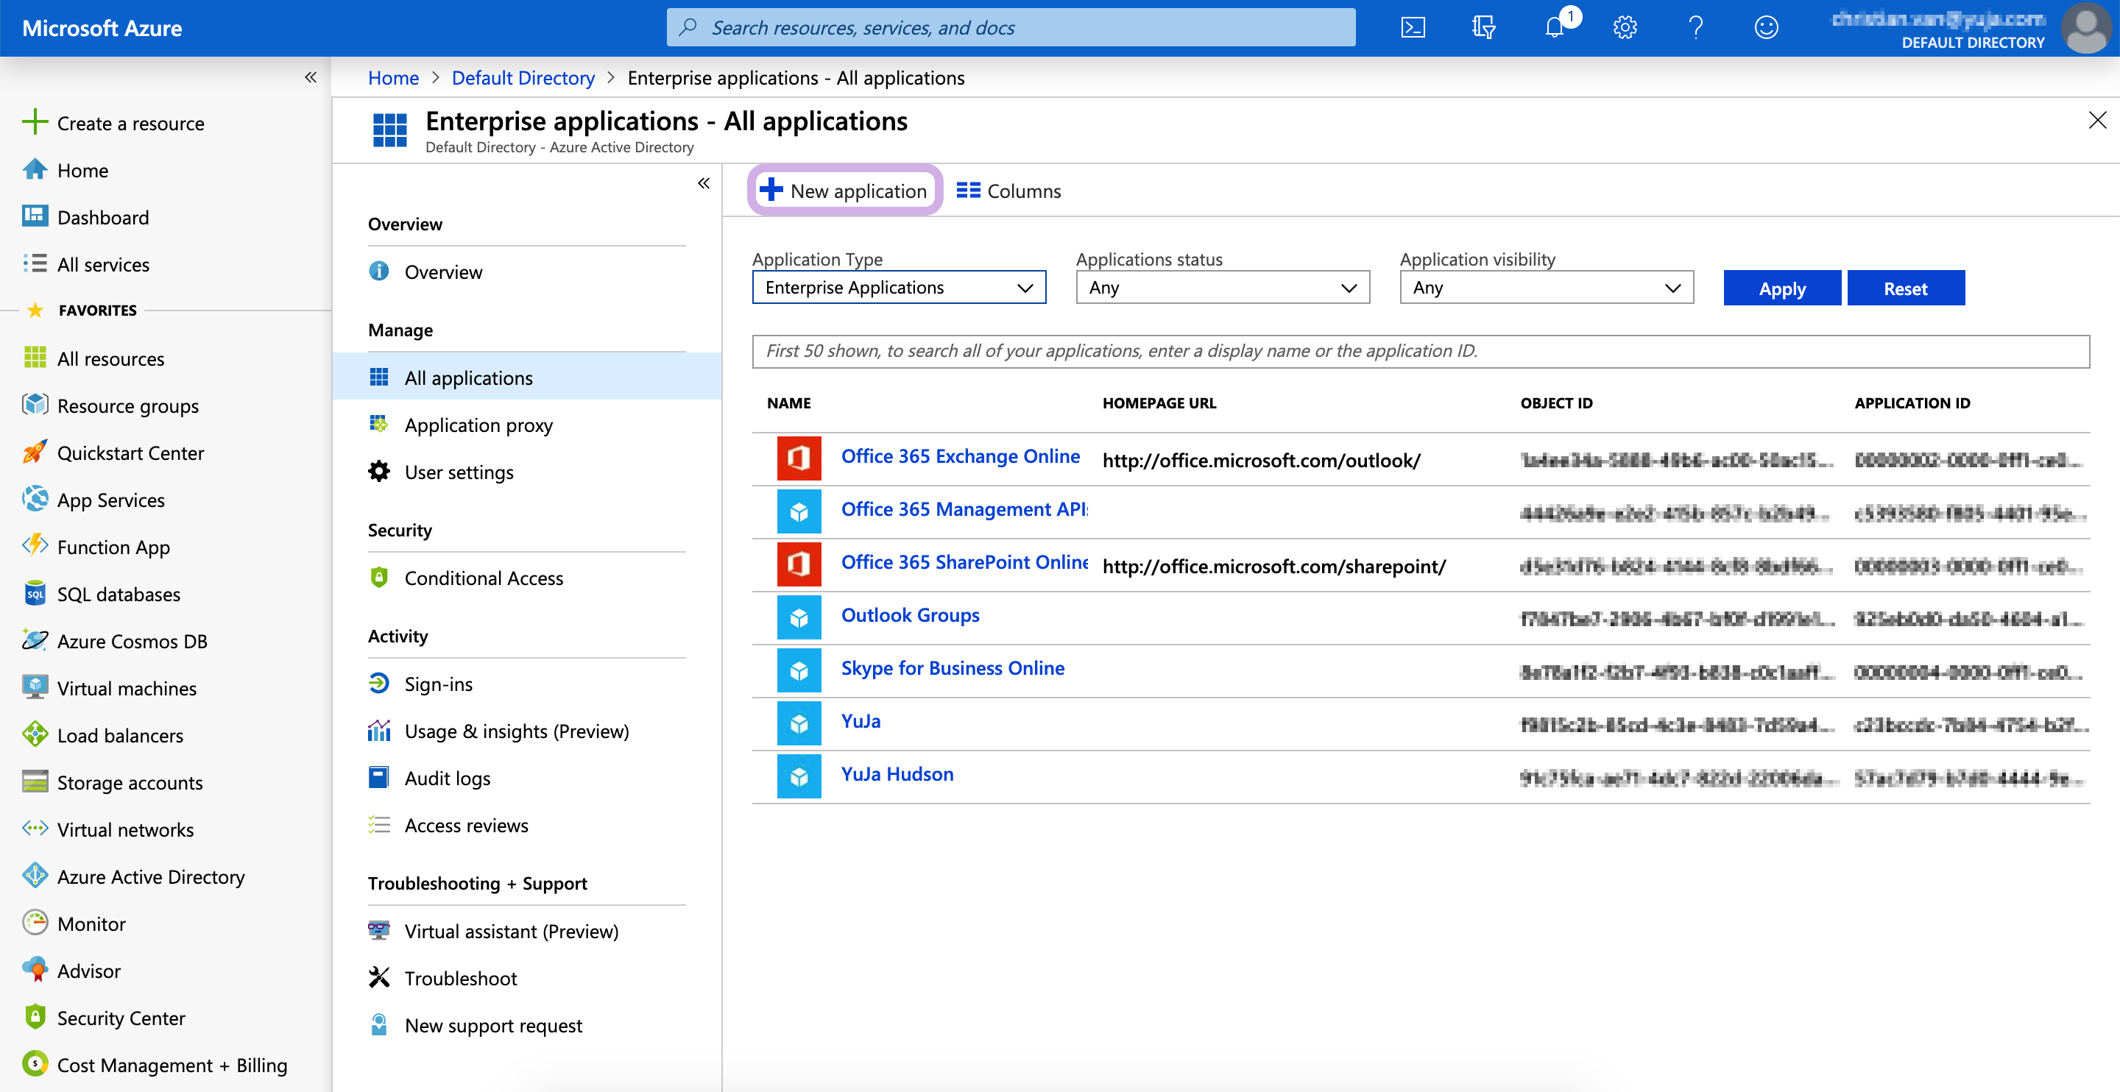Click the Office 365 Exchange Online app icon
Image resolution: width=2120 pixels, height=1092 pixels.
point(798,458)
